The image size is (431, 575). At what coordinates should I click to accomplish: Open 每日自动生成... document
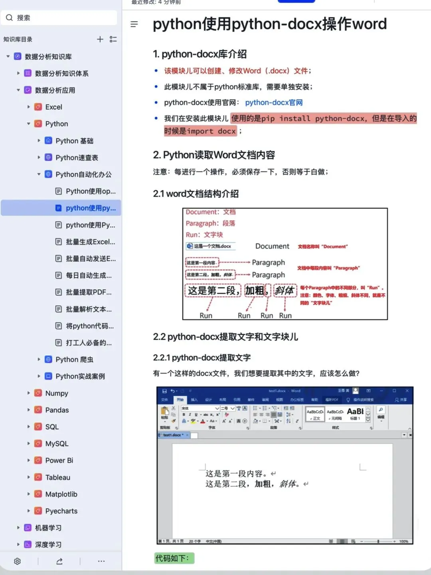[x=84, y=275]
